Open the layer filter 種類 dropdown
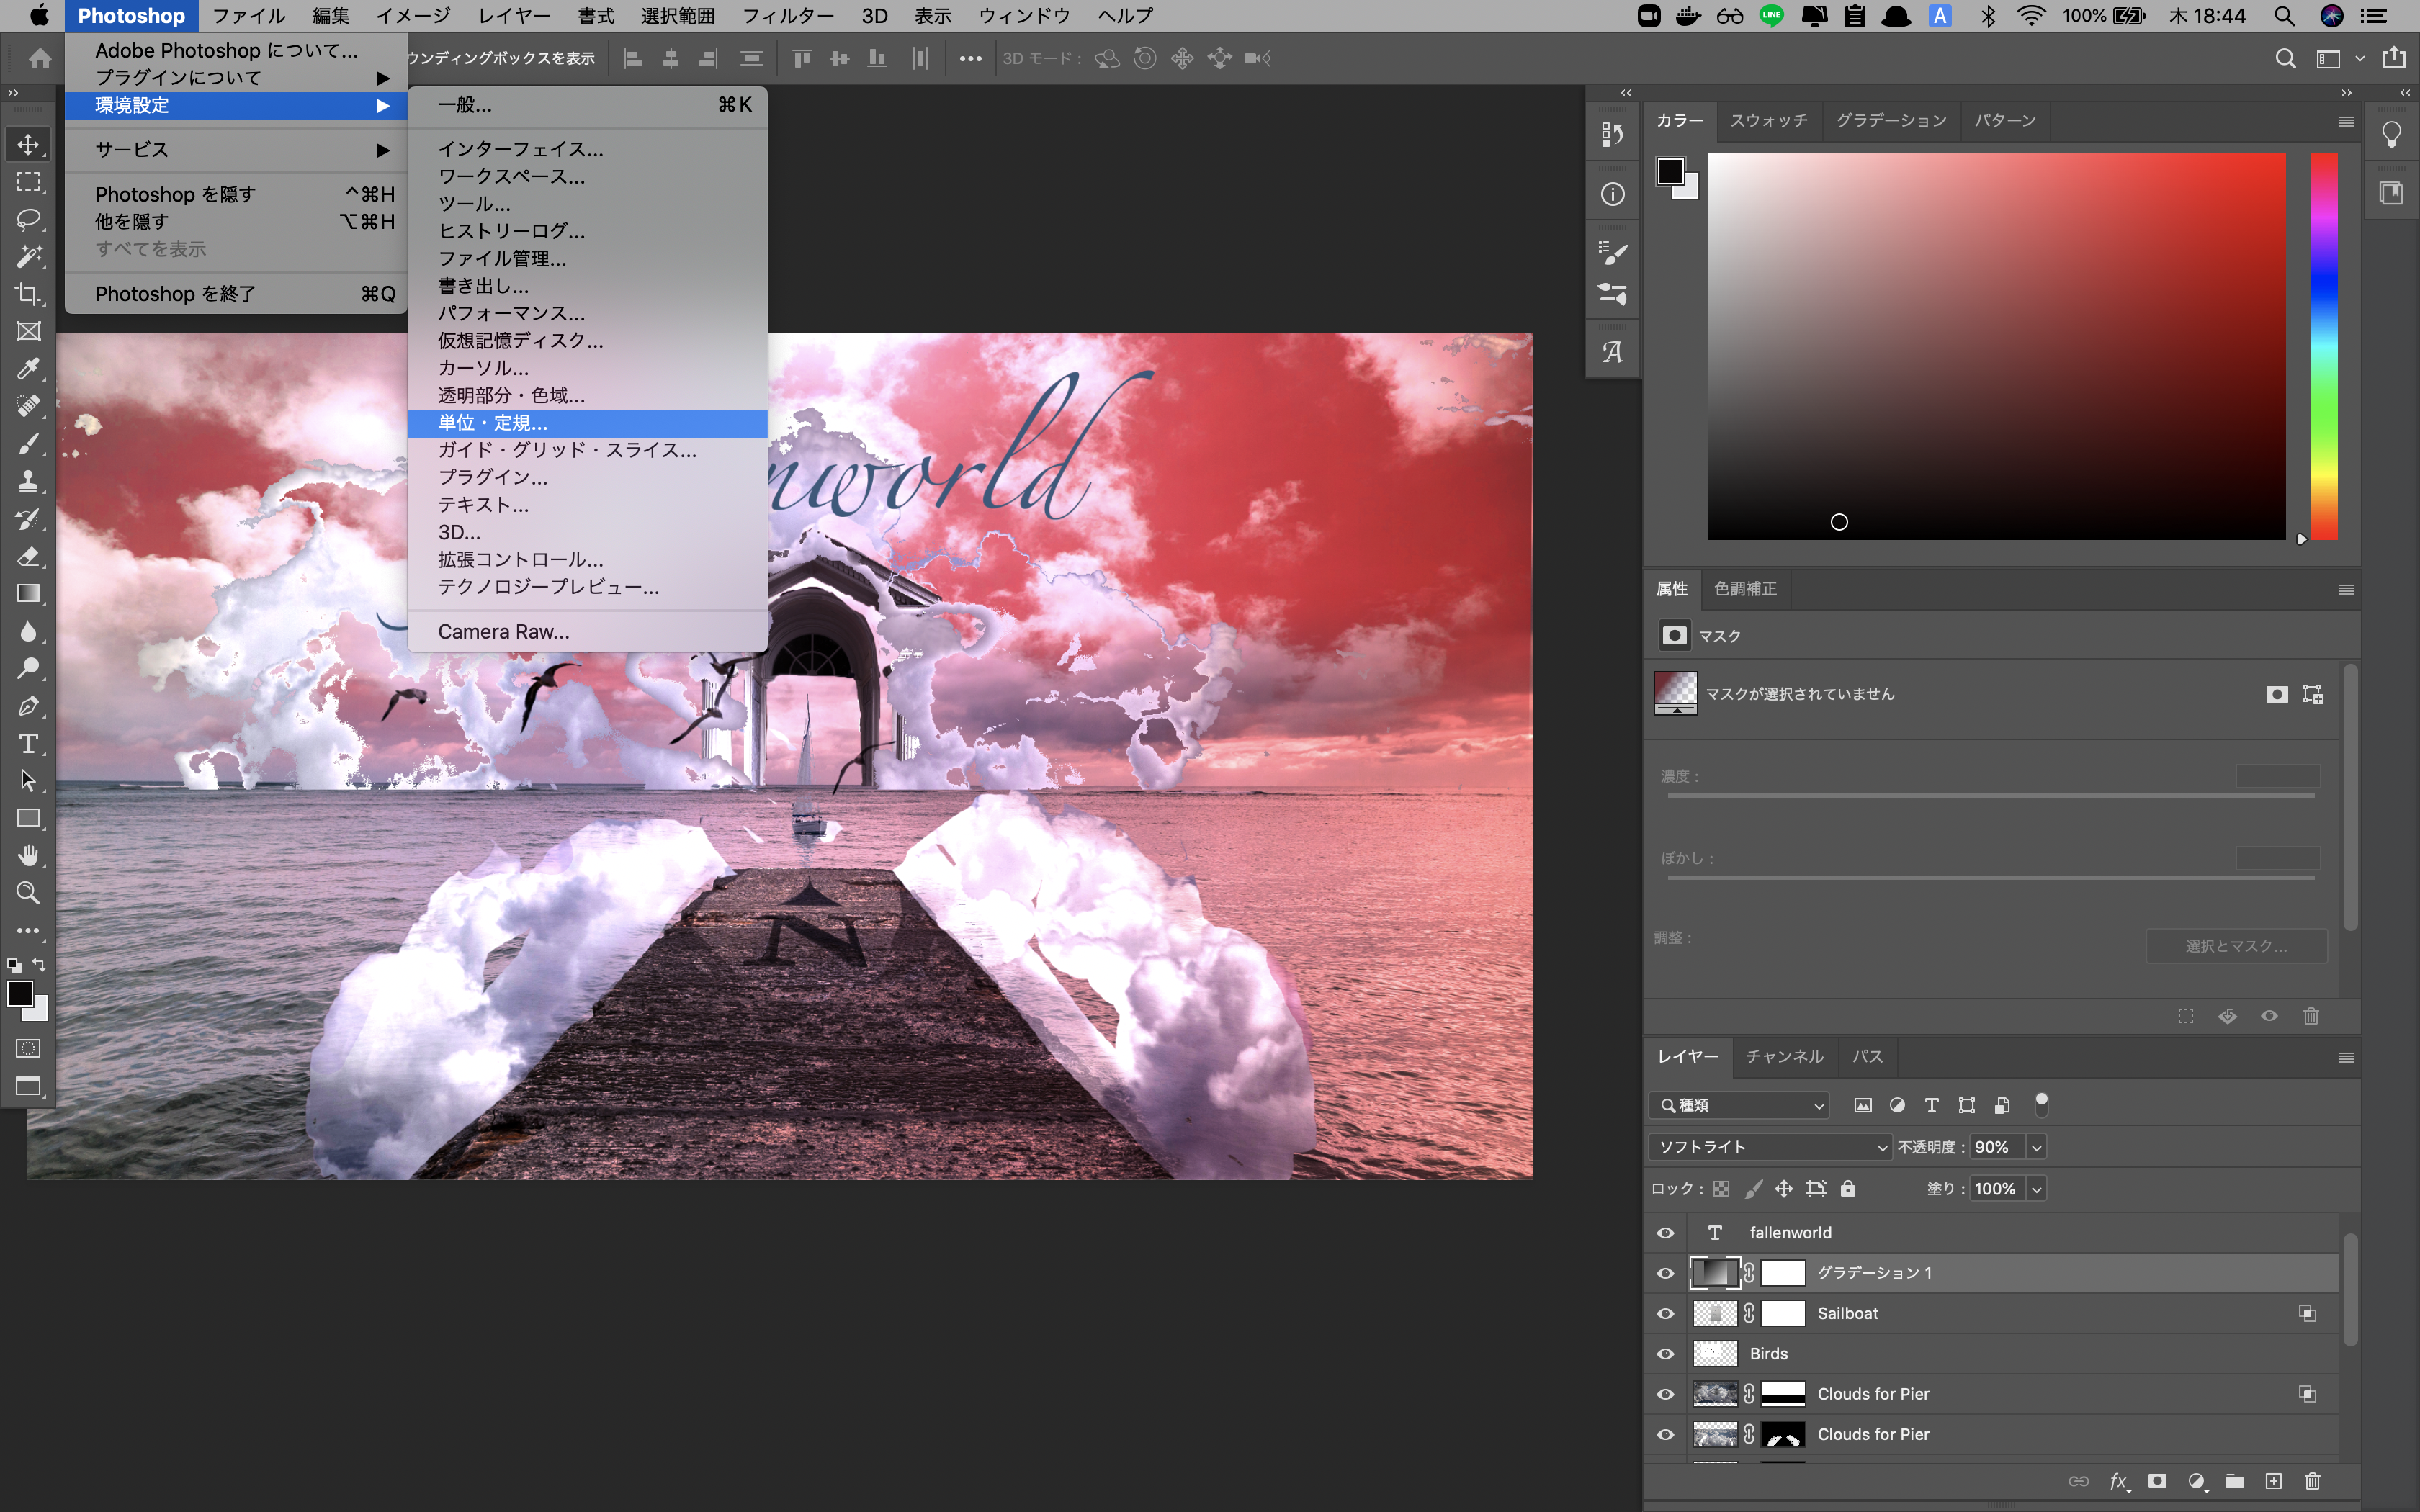The image size is (2420, 1512). [1740, 1105]
